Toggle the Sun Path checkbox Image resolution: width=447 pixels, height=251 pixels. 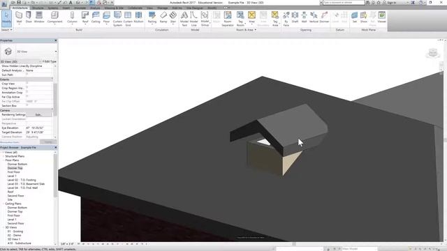(x=27, y=75)
